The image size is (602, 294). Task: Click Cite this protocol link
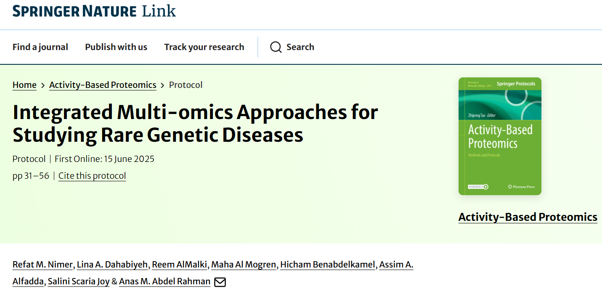[x=92, y=176]
